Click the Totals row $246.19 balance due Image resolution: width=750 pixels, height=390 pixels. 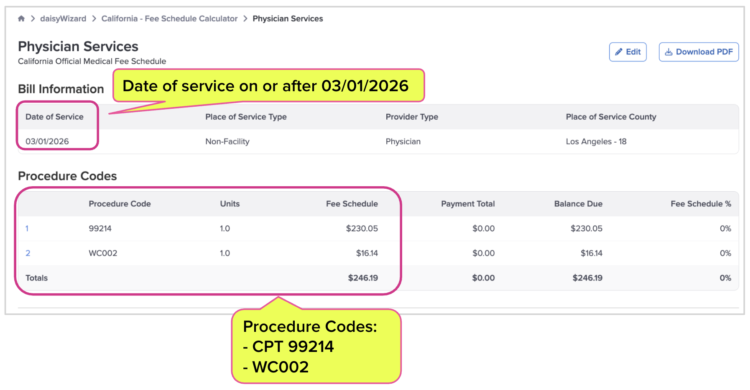[587, 278]
